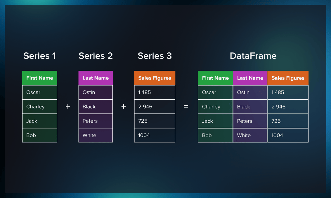Click the Charley cell in Series 1

pyautogui.click(x=40, y=107)
